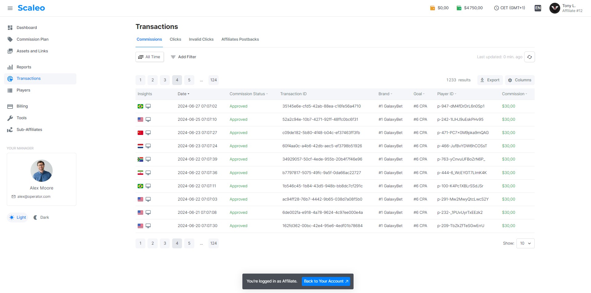Select the Billing card icon
591x293 pixels.
(x=10, y=106)
